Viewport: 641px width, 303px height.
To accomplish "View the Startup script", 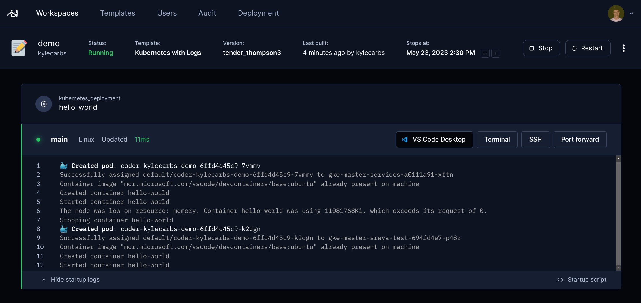I will pyautogui.click(x=587, y=280).
